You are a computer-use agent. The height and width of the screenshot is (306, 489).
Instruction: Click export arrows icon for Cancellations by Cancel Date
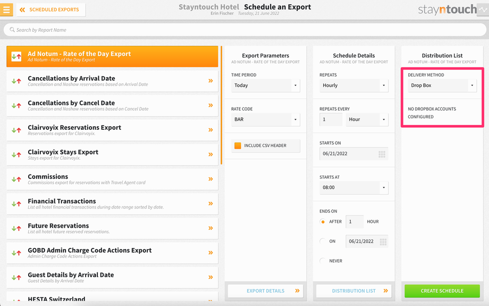pos(16,105)
